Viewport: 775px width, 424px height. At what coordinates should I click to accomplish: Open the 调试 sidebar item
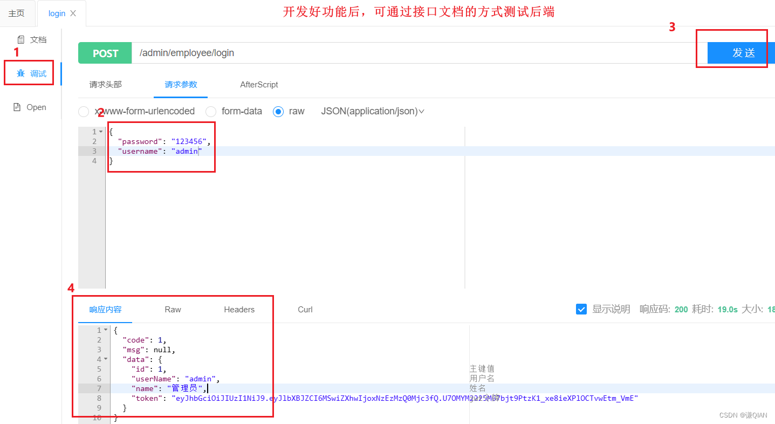(31, 73)
